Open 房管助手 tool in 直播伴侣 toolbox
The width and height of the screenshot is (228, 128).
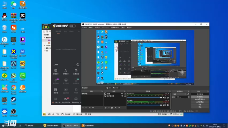tap(66, 72)
